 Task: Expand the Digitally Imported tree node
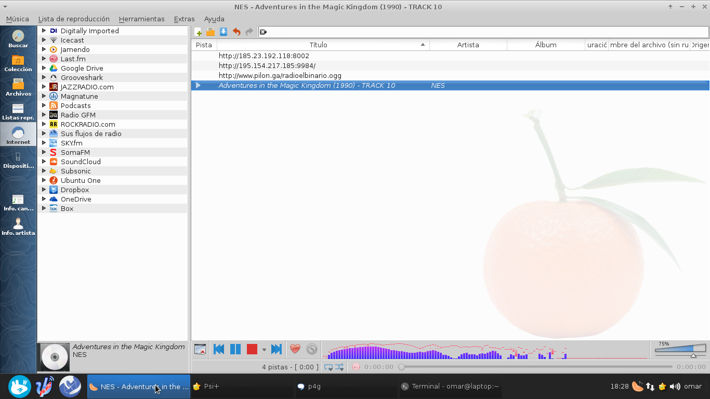44,31
